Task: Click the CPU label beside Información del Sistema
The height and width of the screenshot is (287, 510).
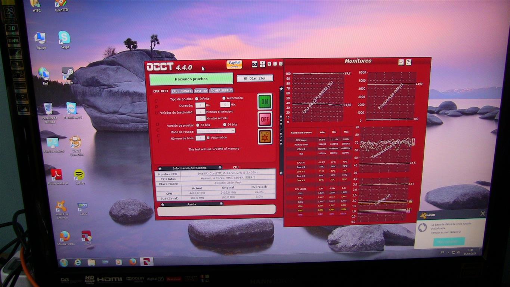Action: (x=236, y=167)
